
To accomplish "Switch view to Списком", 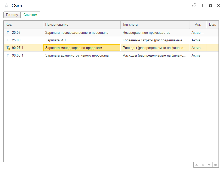I will (30, 15).
